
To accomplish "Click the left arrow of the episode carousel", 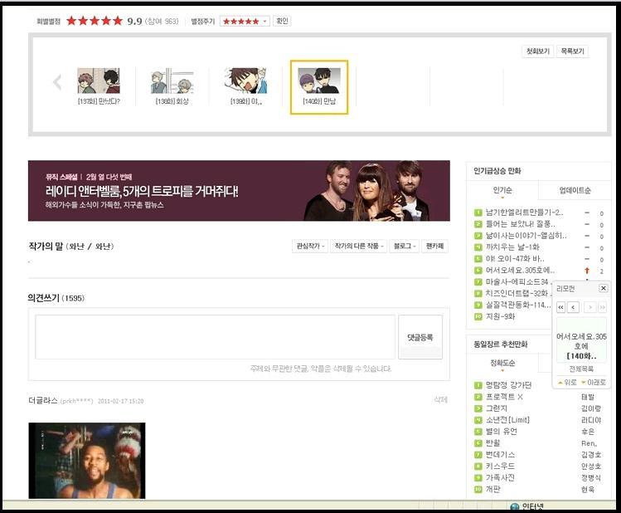I will (x=57, y=82).
